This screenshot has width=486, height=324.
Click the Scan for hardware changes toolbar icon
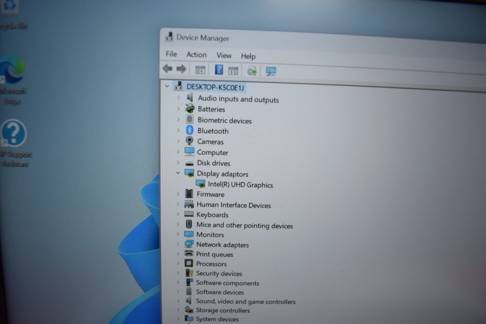click(271, 71)
